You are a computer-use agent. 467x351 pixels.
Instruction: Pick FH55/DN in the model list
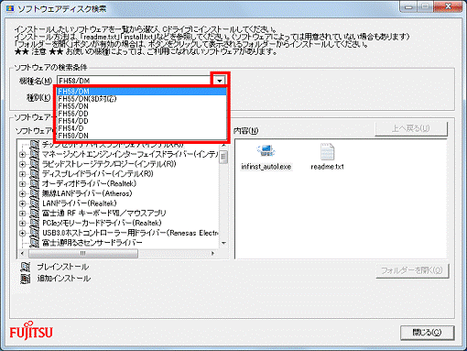click(142, 106)
